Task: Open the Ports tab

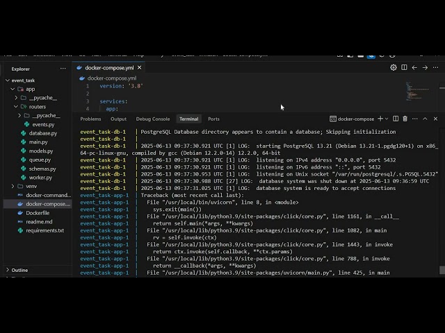Action: (213, 119)
